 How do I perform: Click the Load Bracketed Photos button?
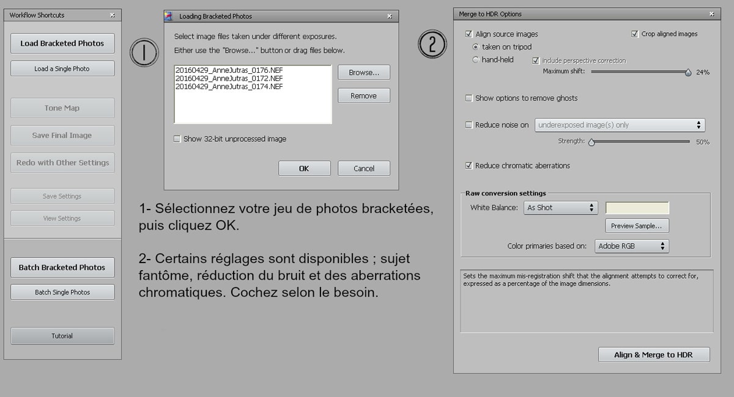pyautogui.click(x=62, y=43)
